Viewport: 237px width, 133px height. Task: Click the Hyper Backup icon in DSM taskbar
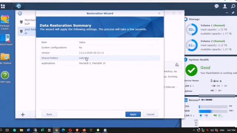[x=19, y=6]
